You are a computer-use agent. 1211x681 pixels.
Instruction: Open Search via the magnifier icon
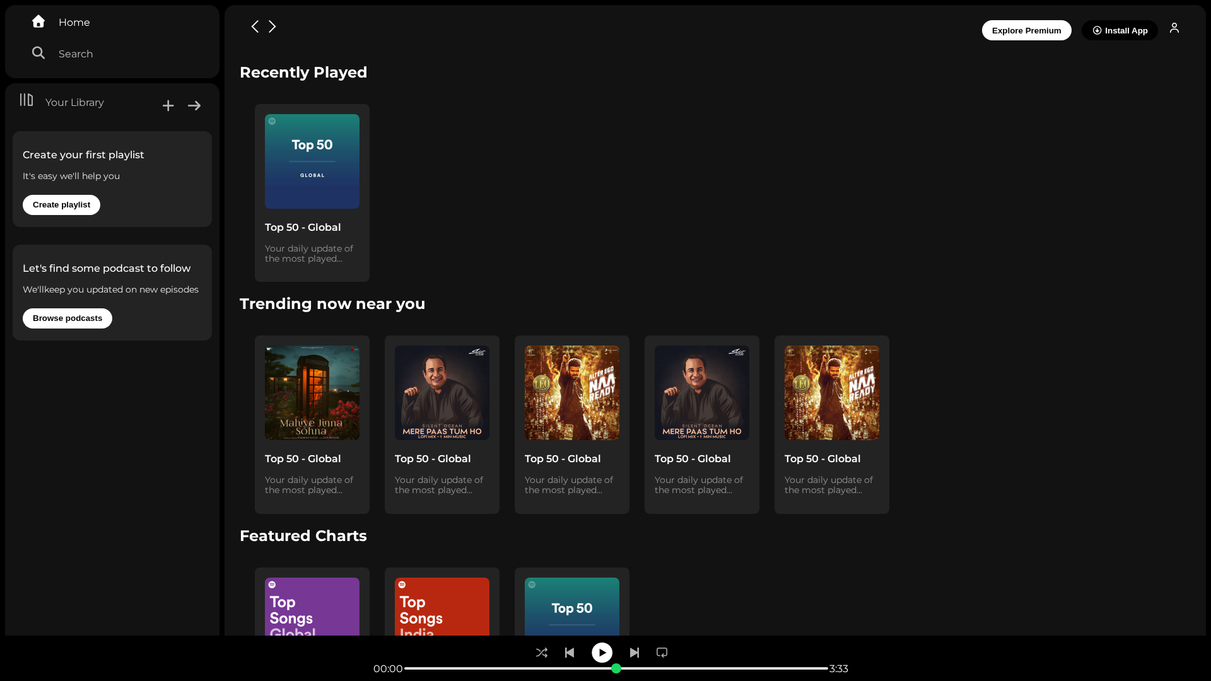(x=38, y=53)
